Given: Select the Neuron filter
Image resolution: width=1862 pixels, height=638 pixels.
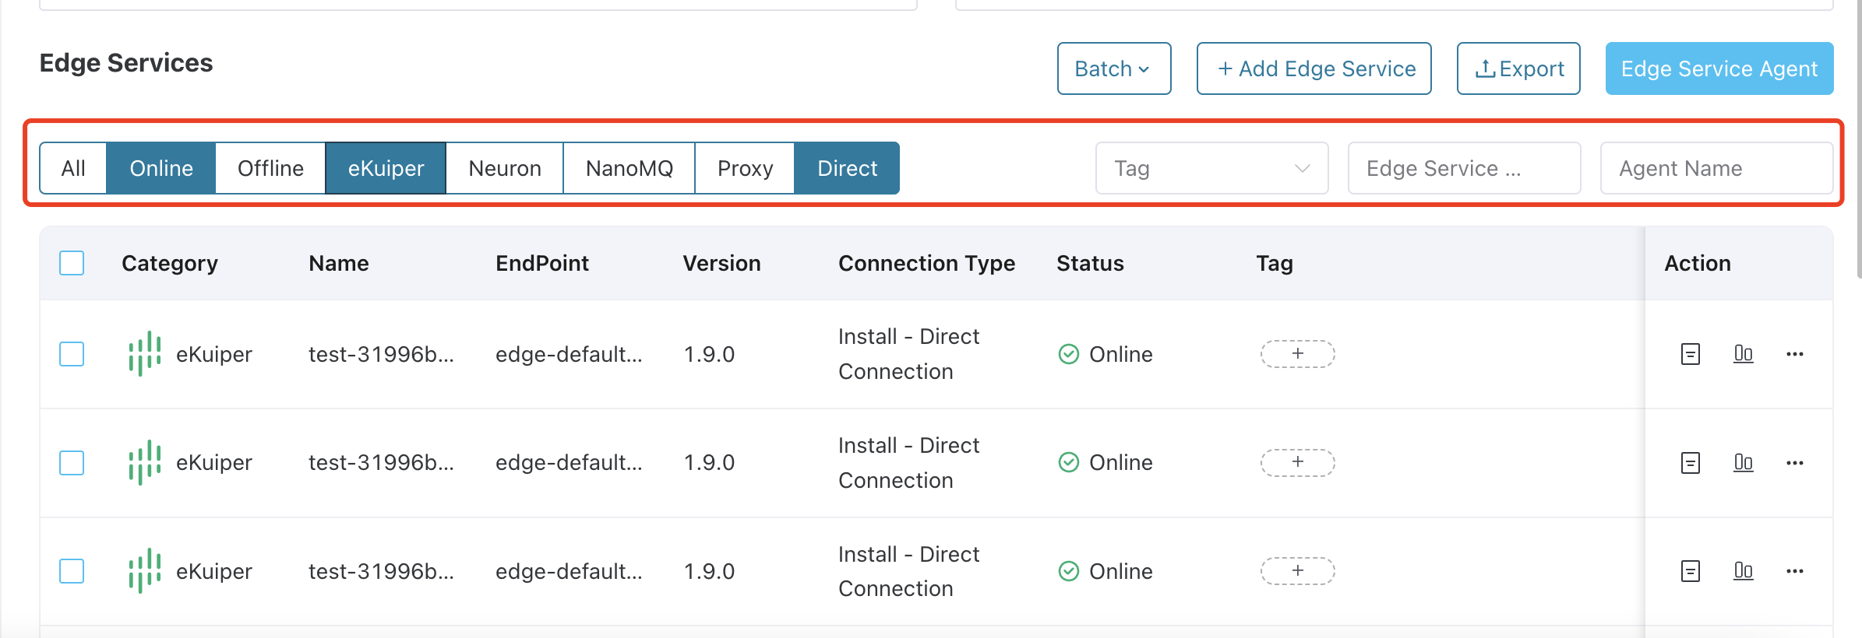Looking at the screenshot, I should click(x=505, y=168).
